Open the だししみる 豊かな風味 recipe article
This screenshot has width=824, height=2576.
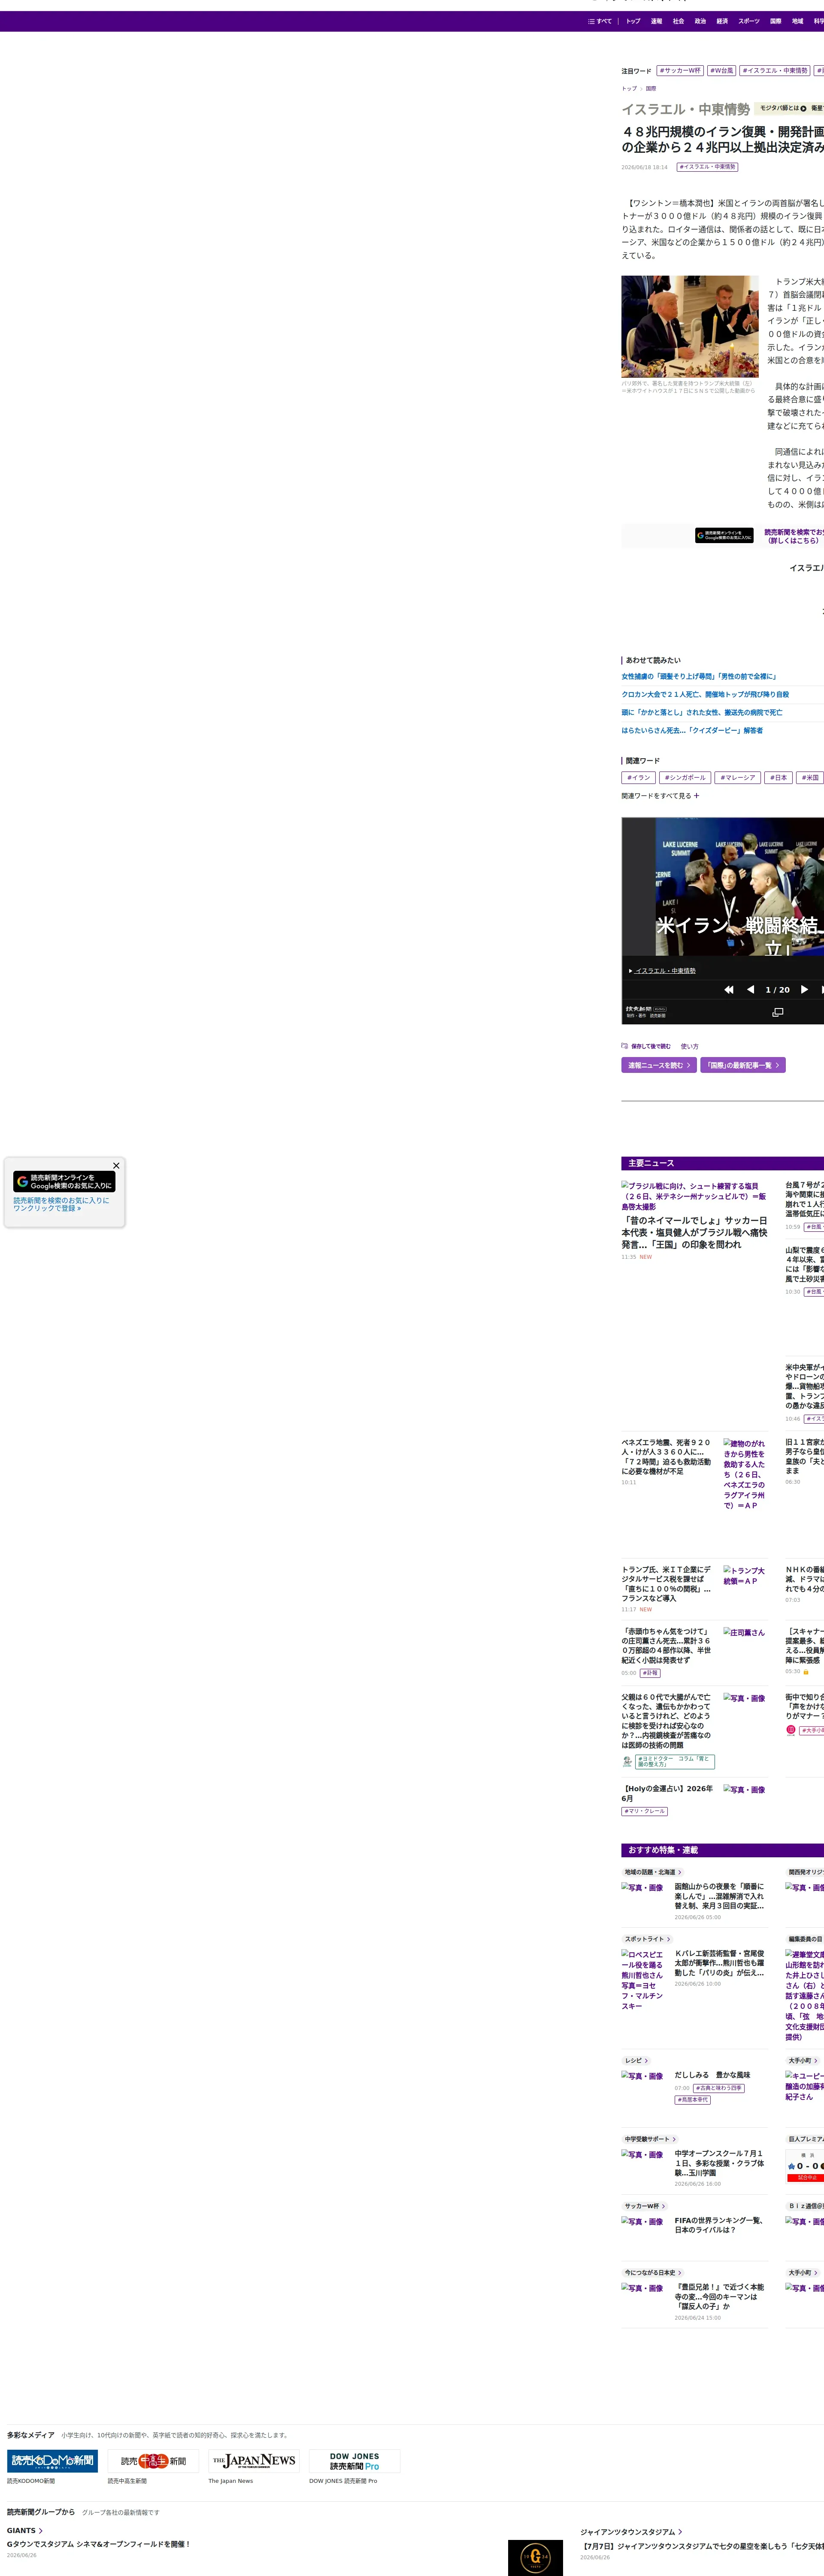pos(712,2075)
